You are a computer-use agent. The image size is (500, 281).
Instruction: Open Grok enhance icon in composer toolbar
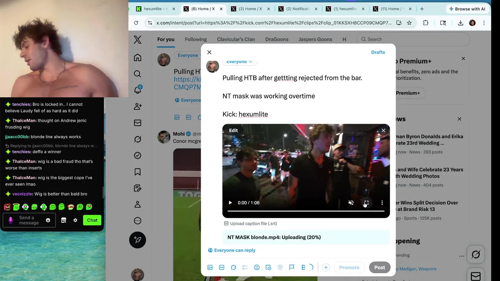pyautogui.click(x=233, y=267)
